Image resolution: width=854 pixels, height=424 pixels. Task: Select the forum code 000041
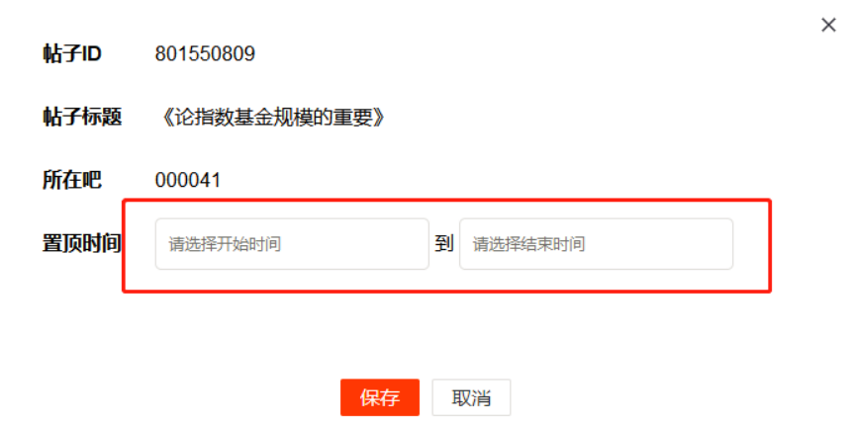(x=188, y=180)
